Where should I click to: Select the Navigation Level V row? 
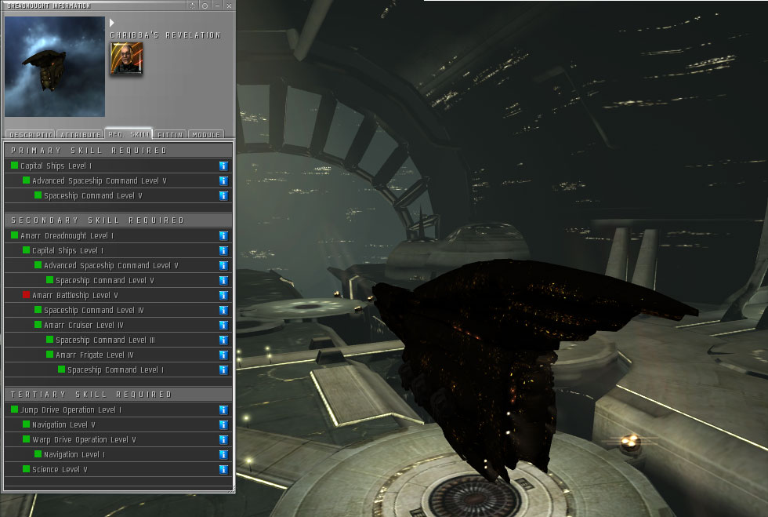tap(118, 424)
